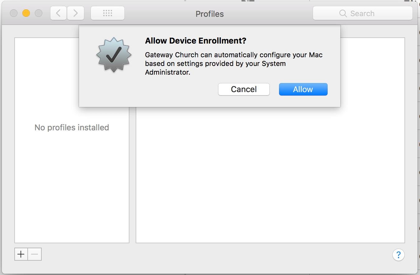Click the checkmark seal badge icon

point(114,55)
